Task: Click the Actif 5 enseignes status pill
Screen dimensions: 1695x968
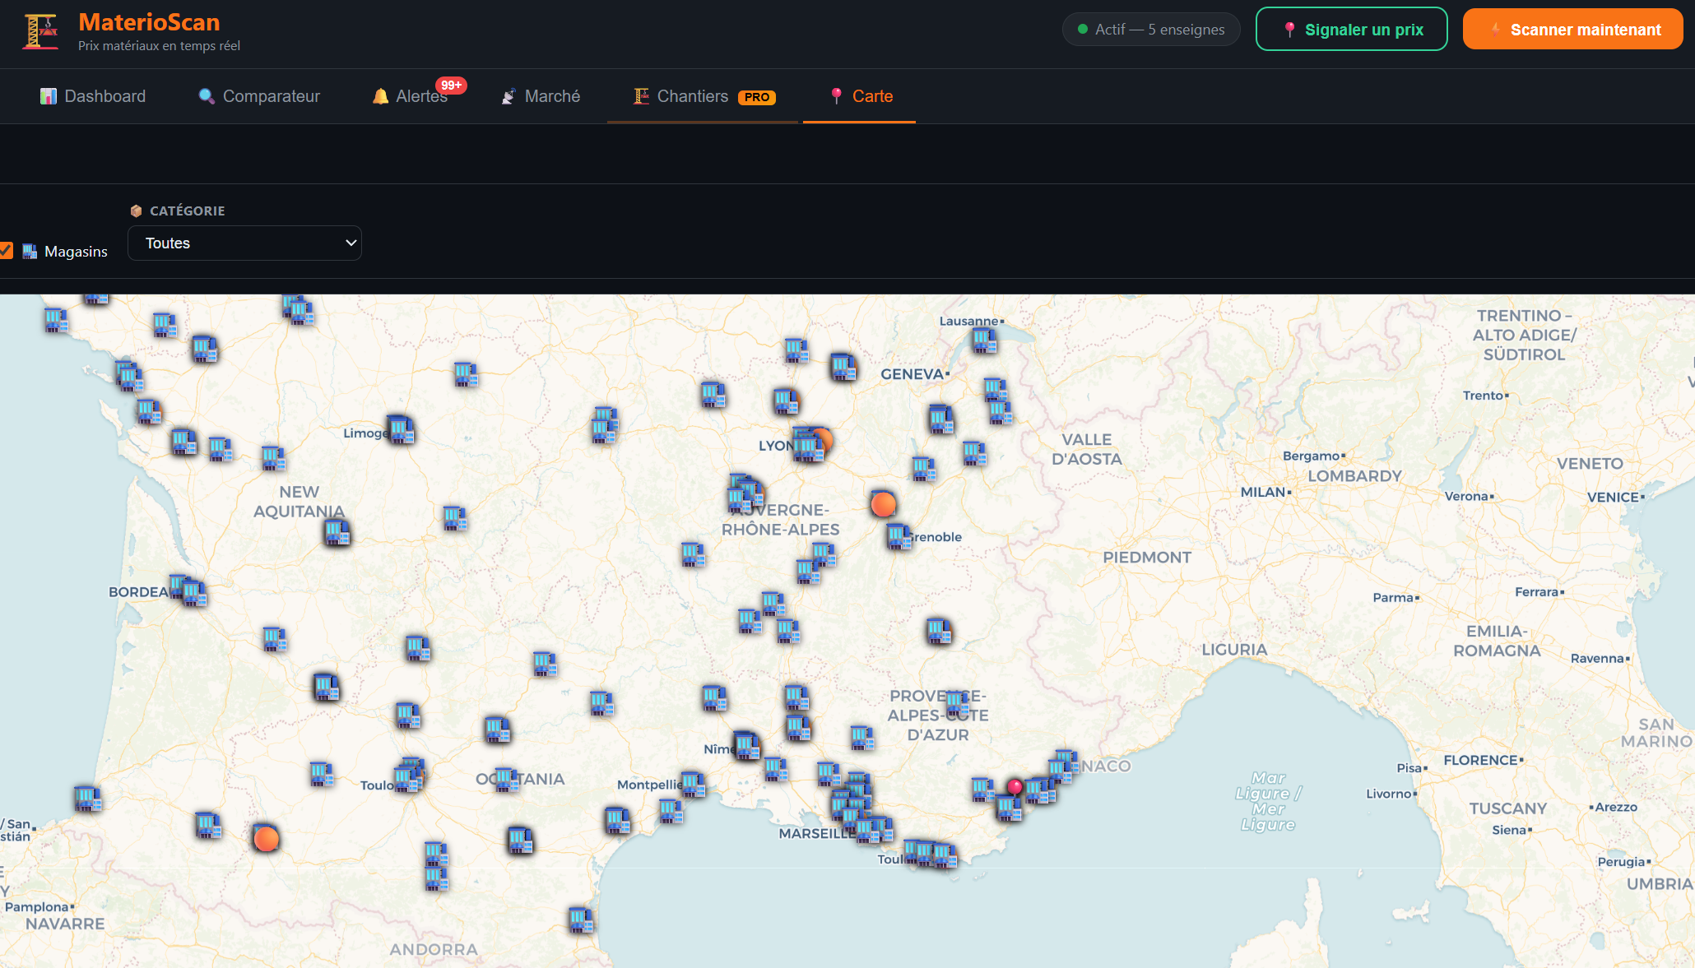Action: click(1150, 30)
